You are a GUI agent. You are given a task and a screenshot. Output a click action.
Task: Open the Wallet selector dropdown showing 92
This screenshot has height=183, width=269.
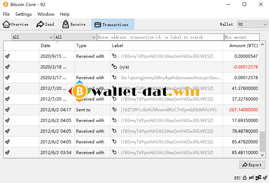[x=253, y=24]
